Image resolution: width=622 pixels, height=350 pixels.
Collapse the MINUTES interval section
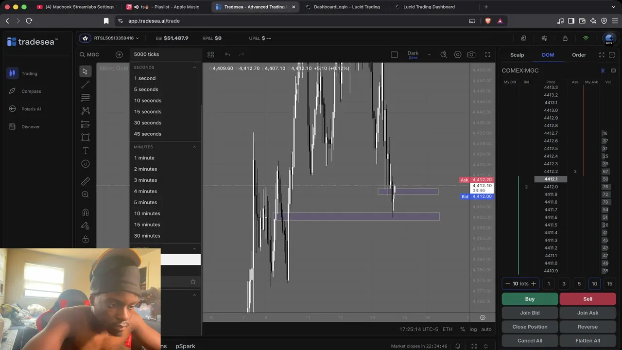pos(194,147)
